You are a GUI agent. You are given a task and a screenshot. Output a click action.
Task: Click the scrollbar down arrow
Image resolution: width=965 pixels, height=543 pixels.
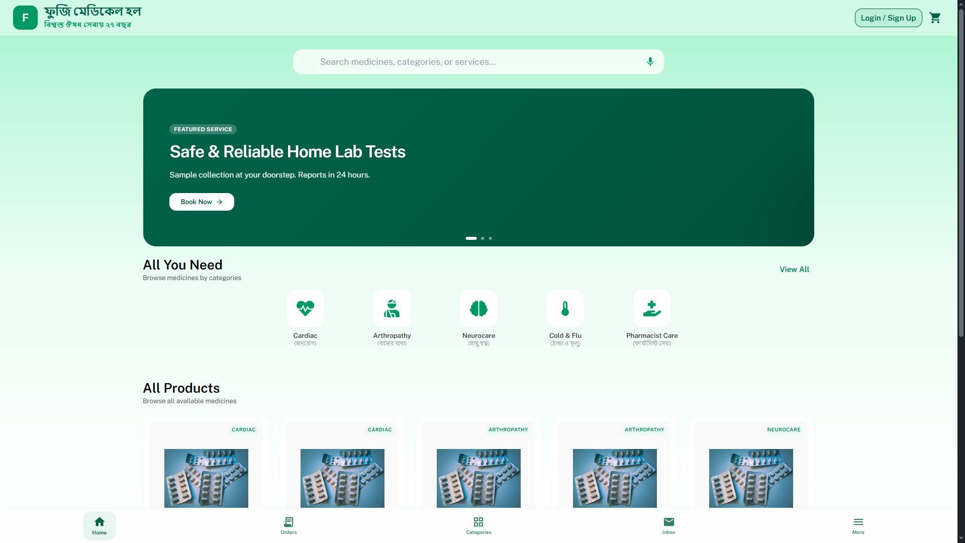[961, 539]
